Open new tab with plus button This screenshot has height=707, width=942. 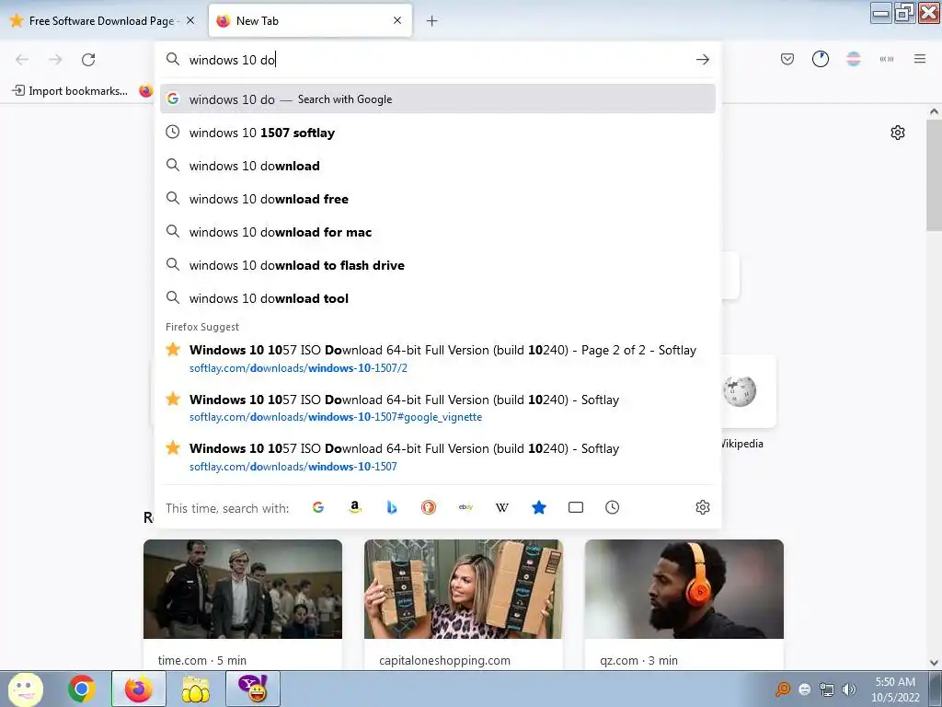click(x=431, y=21)
